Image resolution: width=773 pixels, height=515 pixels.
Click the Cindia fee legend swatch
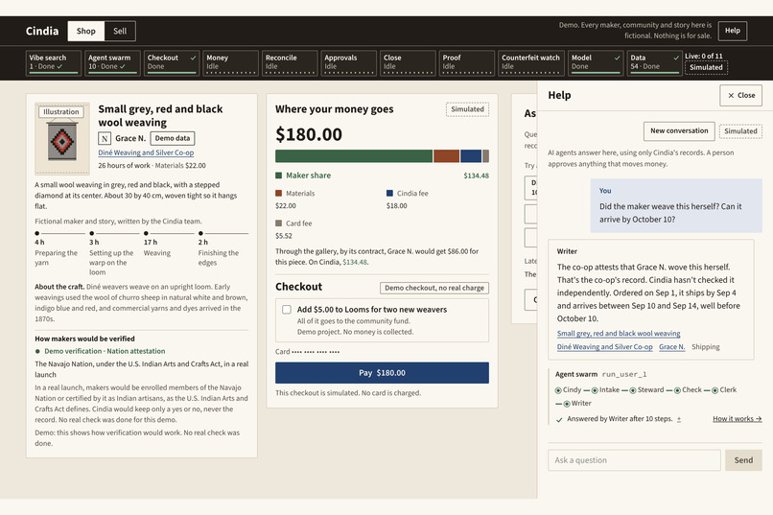(390, 193)
